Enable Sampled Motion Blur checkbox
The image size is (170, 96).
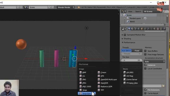[125, 35]
